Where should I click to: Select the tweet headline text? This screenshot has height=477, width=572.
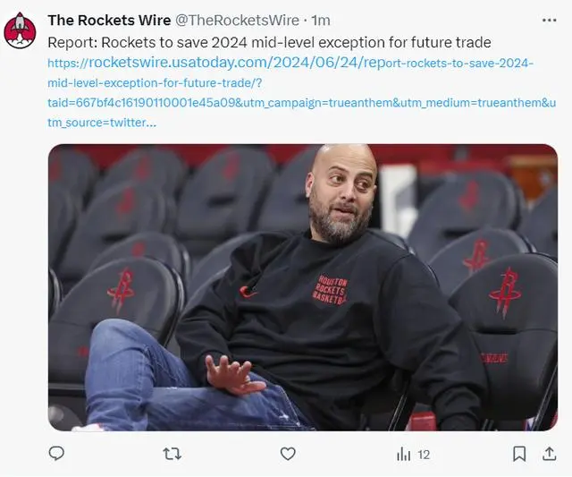[269, 42]
